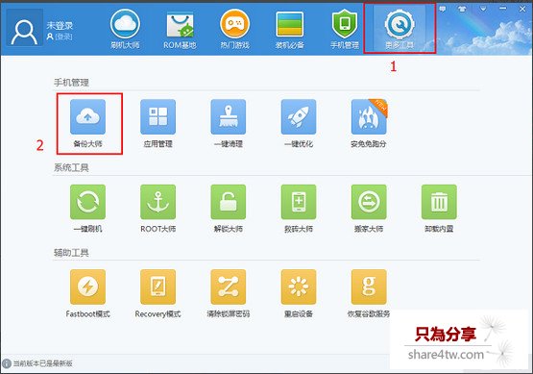Switch to 刷机大师 tab
This screenshot has height=374, width=533.
[x=125, y=29]
